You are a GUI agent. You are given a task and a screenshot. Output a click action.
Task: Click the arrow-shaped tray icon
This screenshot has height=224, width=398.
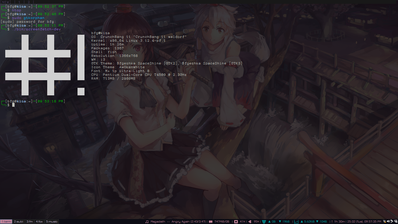coord(392,222)
